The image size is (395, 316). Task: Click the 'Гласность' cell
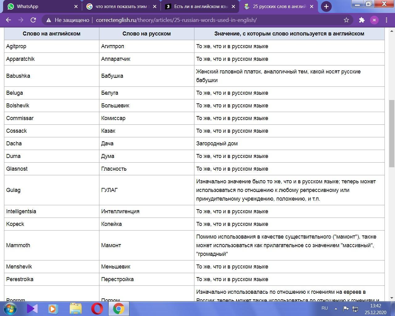coord(147,169)
